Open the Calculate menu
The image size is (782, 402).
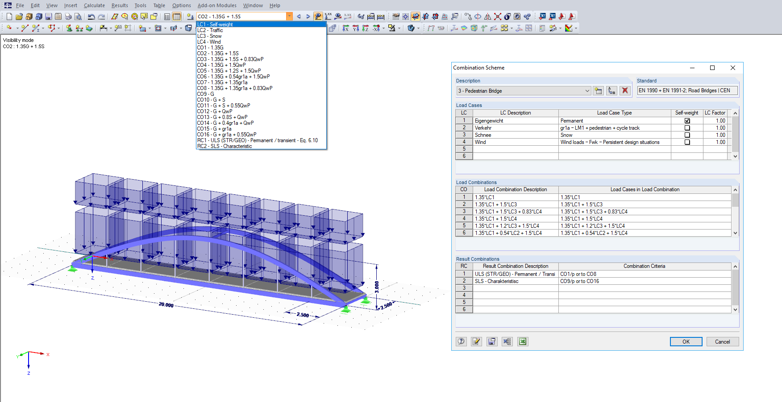[x=94, y=5]
